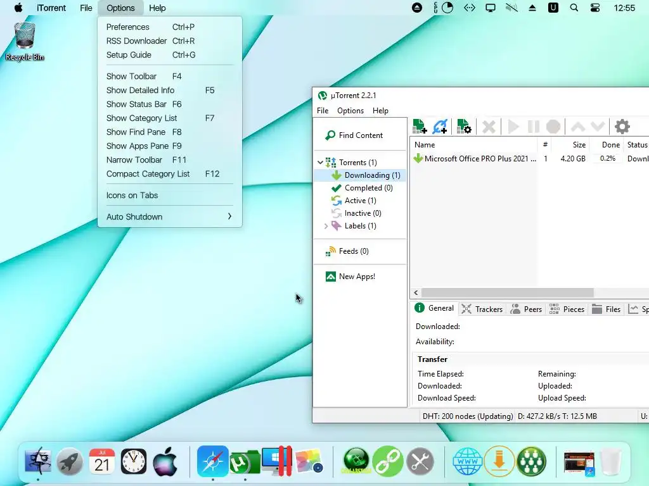Sort by the Size column header
The width and height of the screenshot is (649, 486).
point(570,145)
